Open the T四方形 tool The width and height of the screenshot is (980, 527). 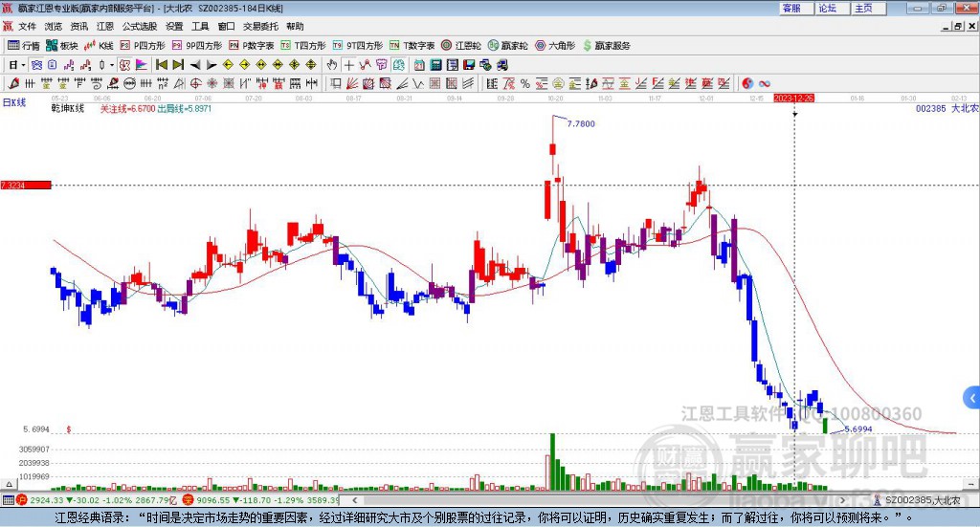point(303,46)
